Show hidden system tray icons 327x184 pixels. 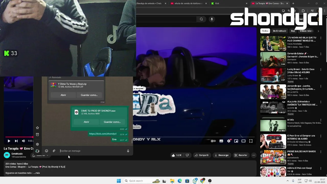288,181
